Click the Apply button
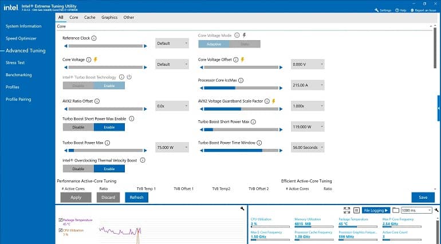This screenshot has width=441, height=244. point(76,198)
